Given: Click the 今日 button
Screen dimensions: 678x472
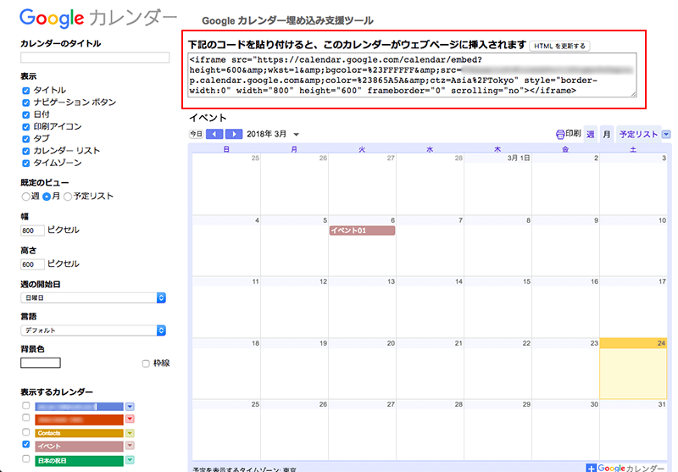Looking at the screenshot, I should pos(196,134).
